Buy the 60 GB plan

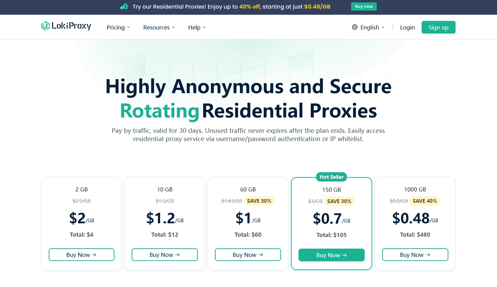click(x=248, y=255)
